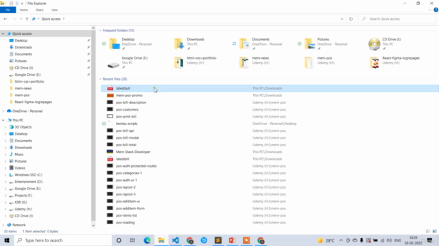Select the mern-pos-promo recent file

pyautogui.click(x=129, y=96)
